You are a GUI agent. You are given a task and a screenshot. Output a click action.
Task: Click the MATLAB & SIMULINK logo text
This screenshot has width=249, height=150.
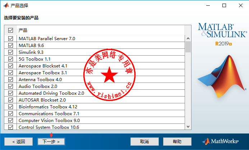223,31
